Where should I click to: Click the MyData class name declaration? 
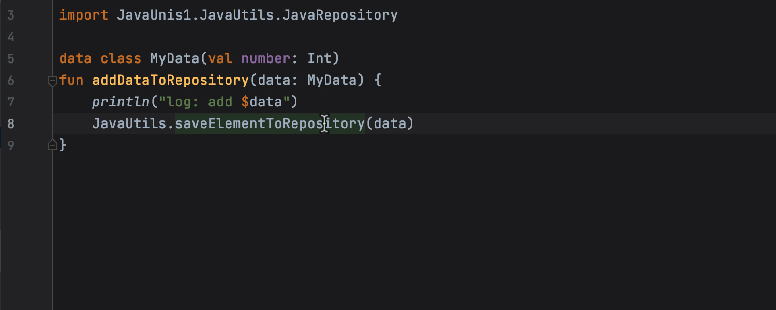pyautogui.click(x=174, y=58)
